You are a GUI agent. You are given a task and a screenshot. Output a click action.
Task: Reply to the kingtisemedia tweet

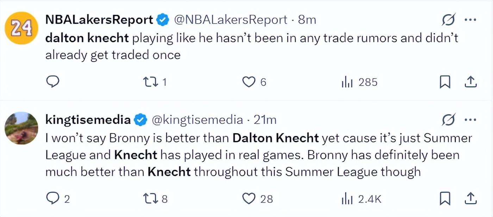point(52,199)
